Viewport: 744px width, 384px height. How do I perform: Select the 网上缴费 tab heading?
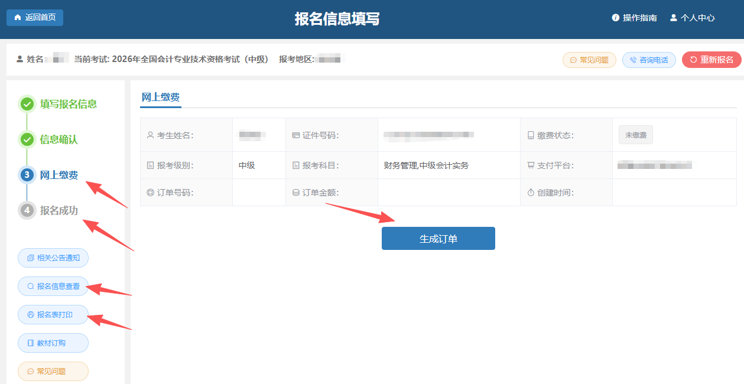[161, 97]
